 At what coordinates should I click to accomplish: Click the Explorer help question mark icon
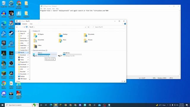125,24
